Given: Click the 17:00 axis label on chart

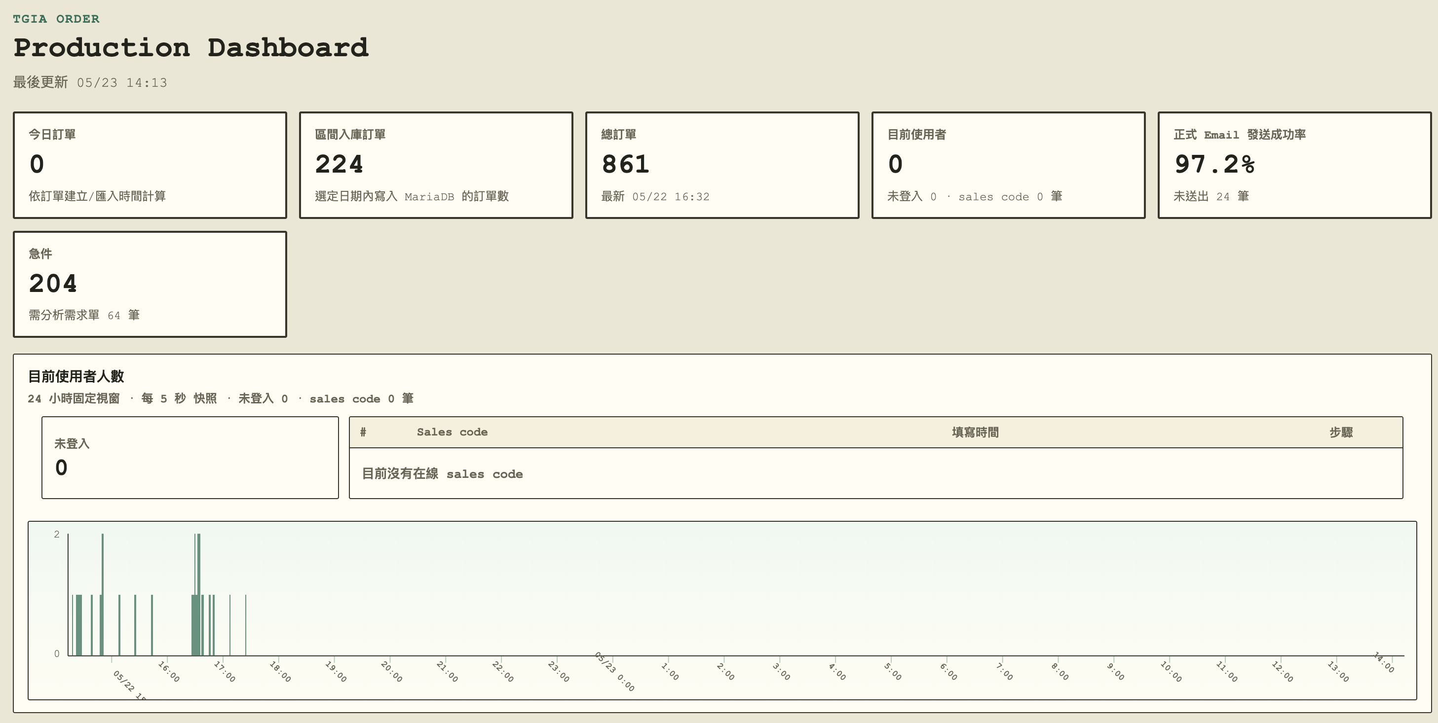Looking at the screenshot, I should pyautogui.click(x=225, y=672).
